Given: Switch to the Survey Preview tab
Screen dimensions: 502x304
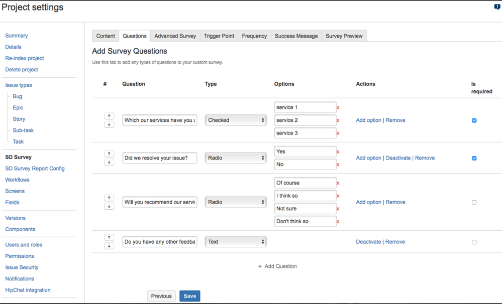Looking at the screenshot, I should coord(344,36).
